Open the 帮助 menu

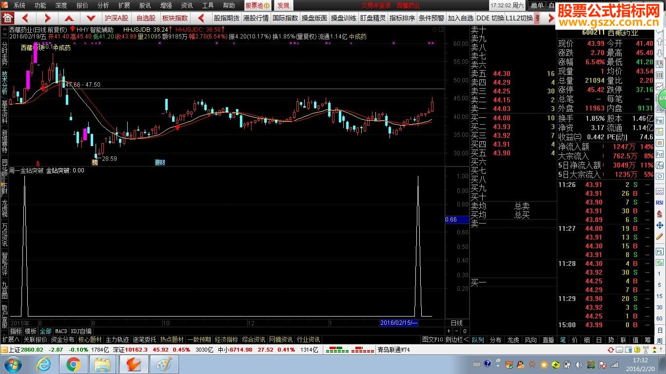[x=229, y=5]
